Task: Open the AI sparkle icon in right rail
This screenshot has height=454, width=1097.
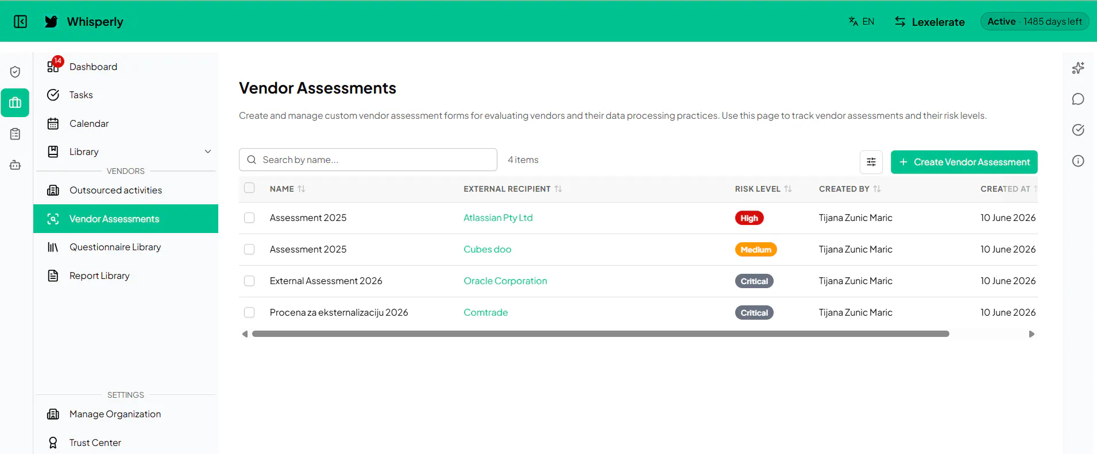Action: point(1078,68)
